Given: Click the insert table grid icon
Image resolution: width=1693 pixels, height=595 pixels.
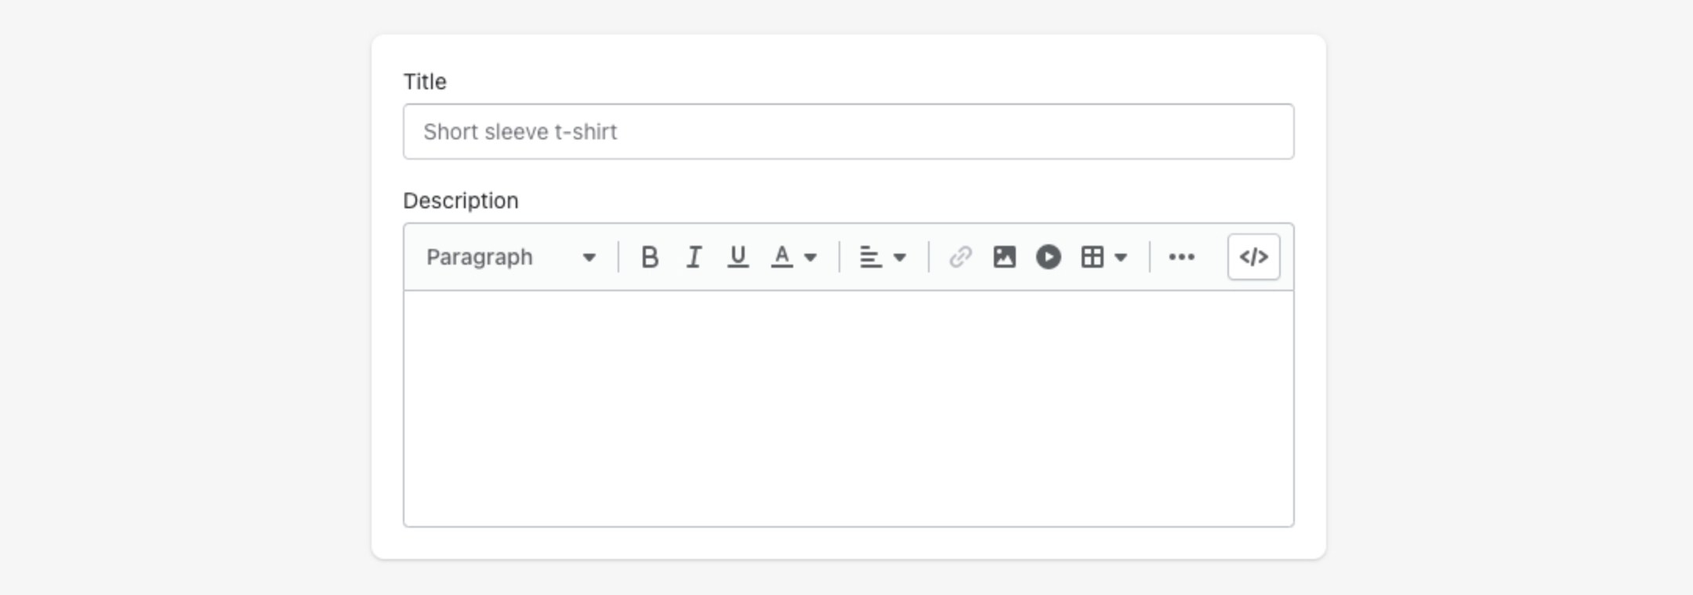Looking at the screenshot, I should [1092, 257].
